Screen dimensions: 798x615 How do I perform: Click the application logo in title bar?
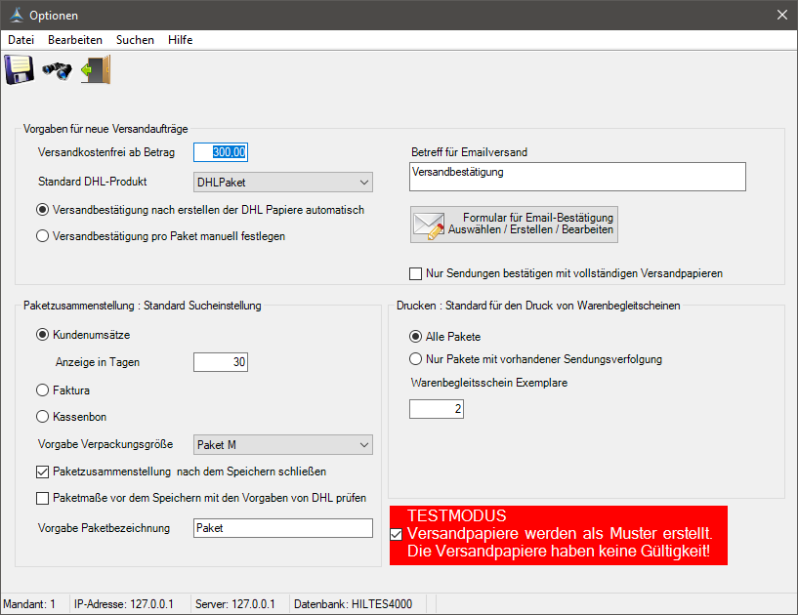click(14, 16)
